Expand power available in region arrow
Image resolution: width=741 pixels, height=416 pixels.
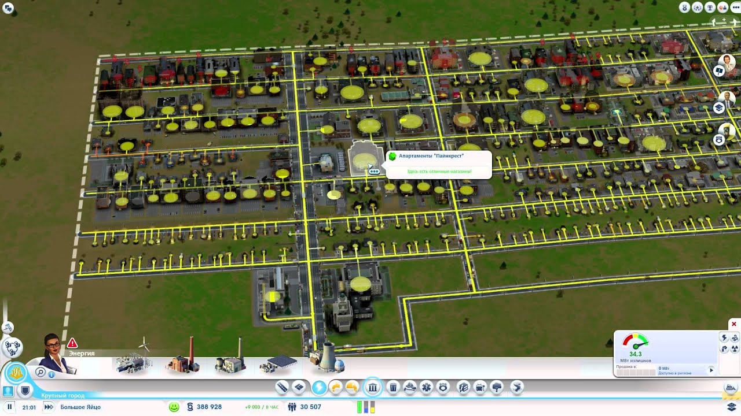pyautogui.click(x=711, y=370)
